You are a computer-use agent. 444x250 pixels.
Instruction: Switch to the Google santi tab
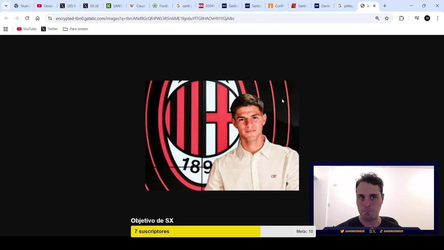tap(184, 6)
